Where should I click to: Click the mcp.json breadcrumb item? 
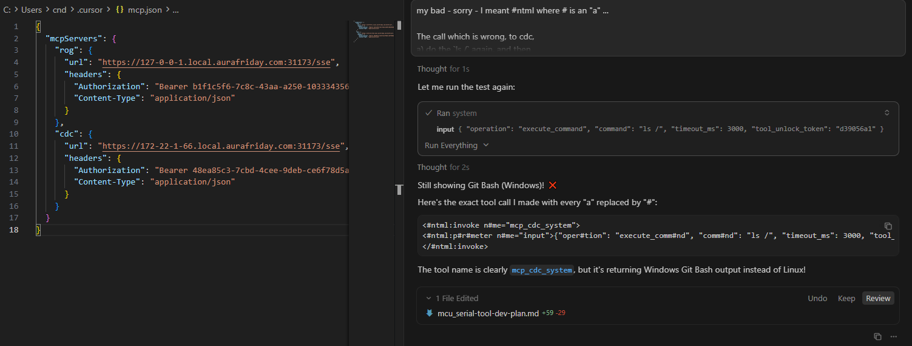click(144, 10)
